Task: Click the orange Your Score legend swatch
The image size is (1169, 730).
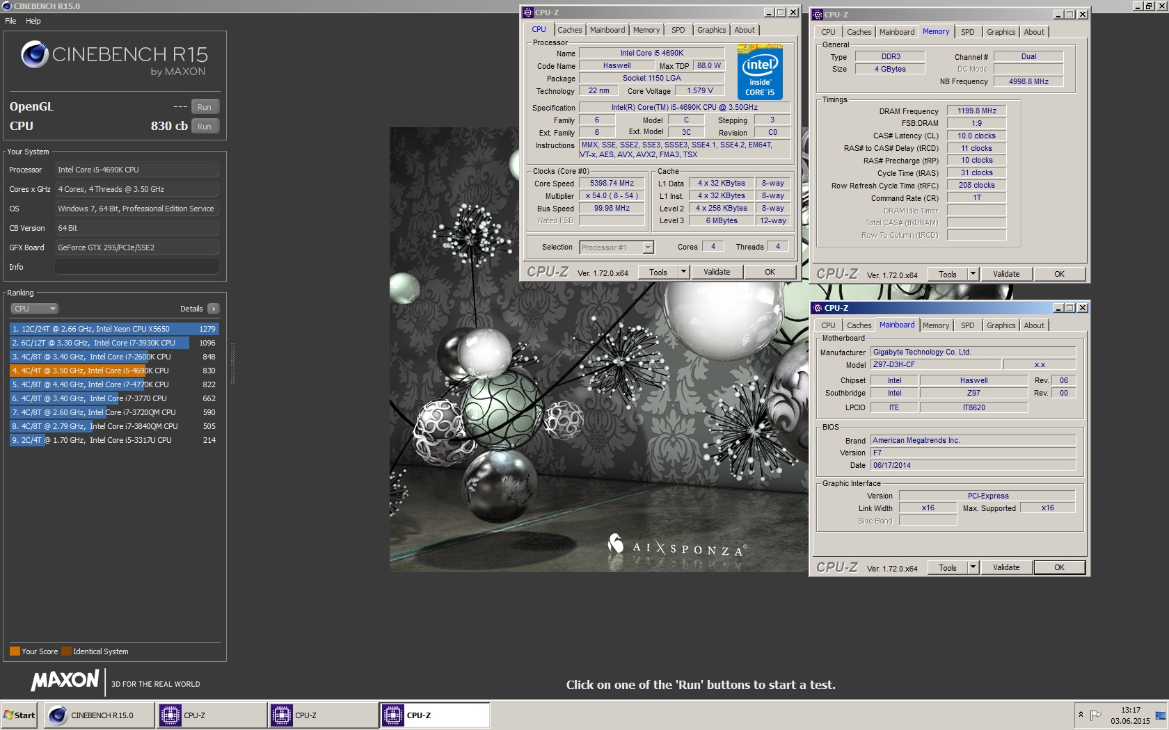Action: (x=15, y=651)
